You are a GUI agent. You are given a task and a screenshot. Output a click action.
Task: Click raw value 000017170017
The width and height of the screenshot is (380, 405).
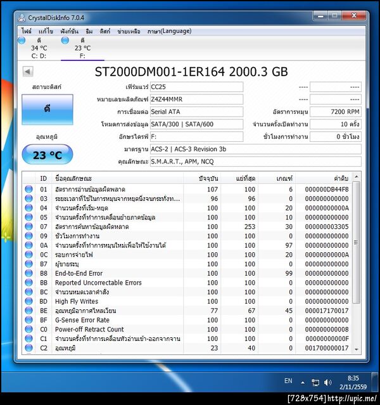[327, 311]
